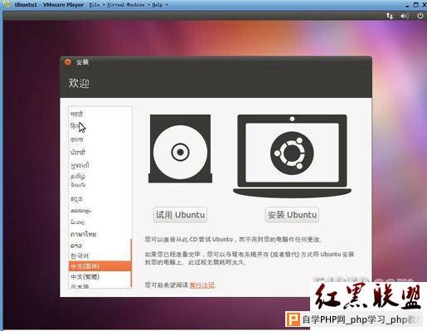The height and width of the screenshot is (331, 427).
Task: Select ಕನ್ನಡ in the language list
Action: coord(99,199)
